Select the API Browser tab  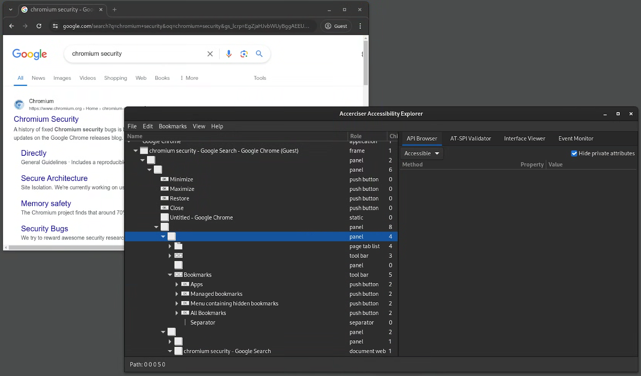click(x=422, y=139)
